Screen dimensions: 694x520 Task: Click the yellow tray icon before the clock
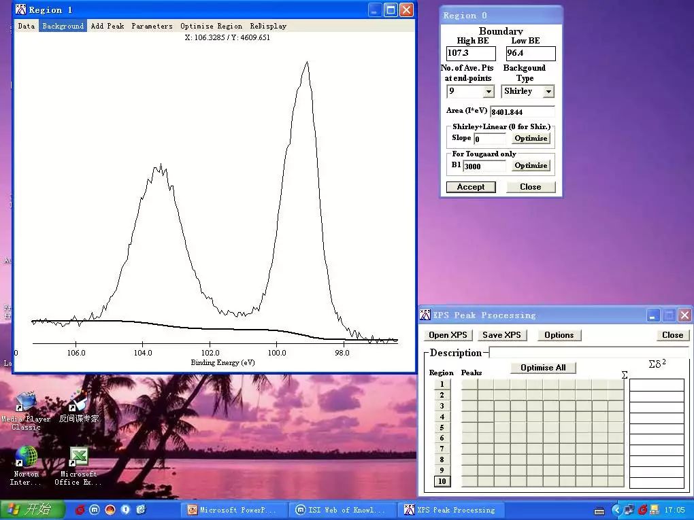tap(654, 510)
